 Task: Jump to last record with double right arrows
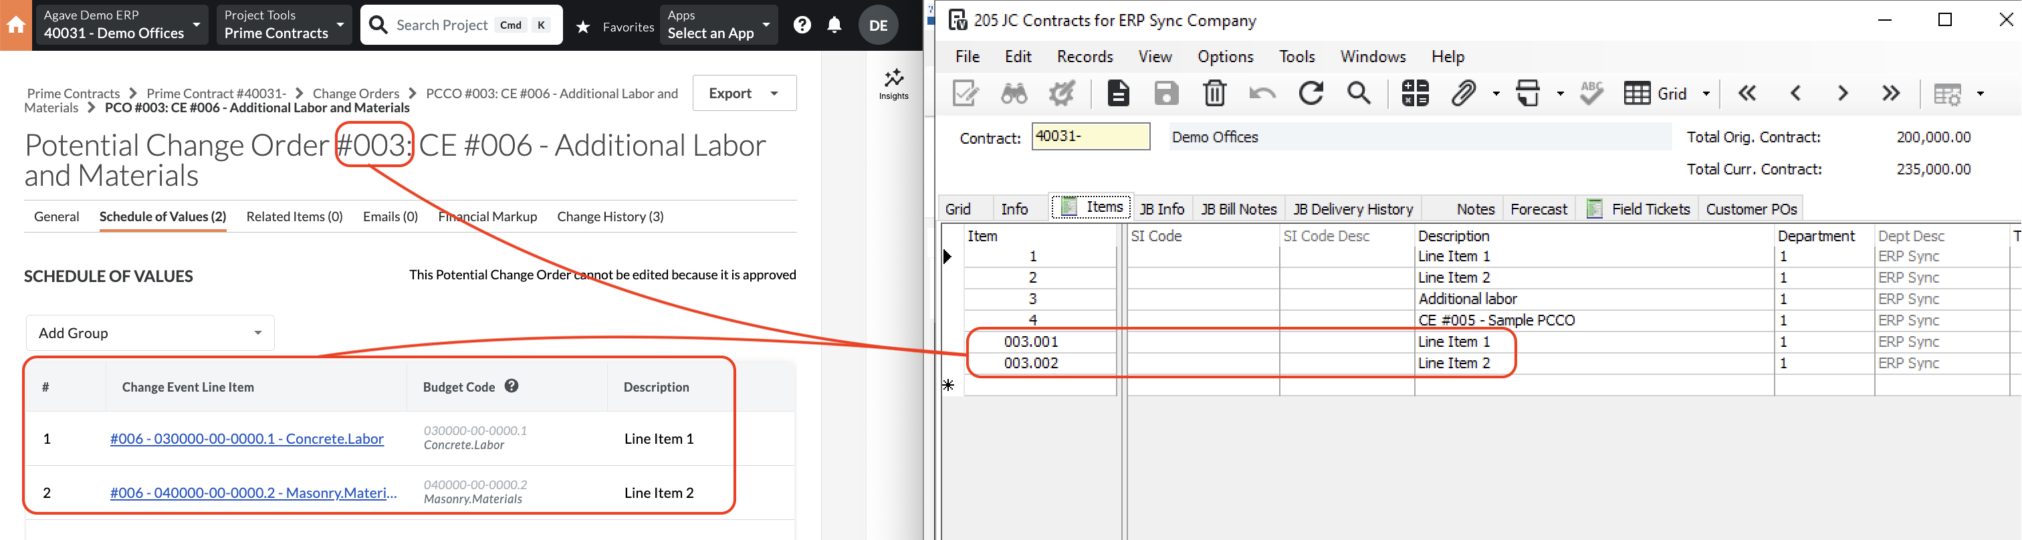point(1891,93)
